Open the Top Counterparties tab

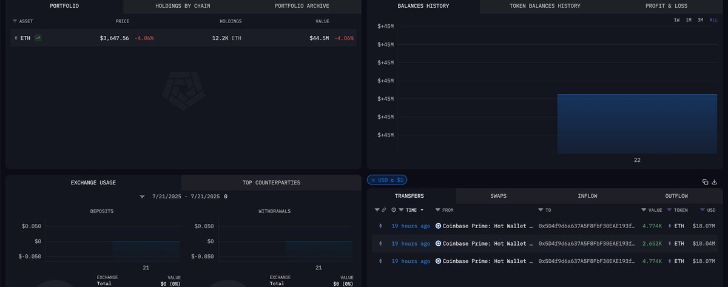pyautogui.click(x=271, y=182)
